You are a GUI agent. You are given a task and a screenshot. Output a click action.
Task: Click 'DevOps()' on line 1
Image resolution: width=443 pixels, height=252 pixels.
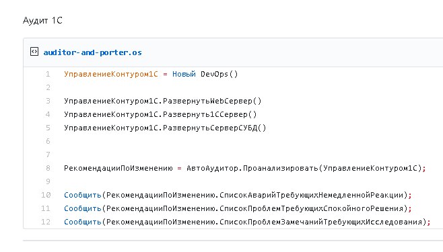coord(219,74)
